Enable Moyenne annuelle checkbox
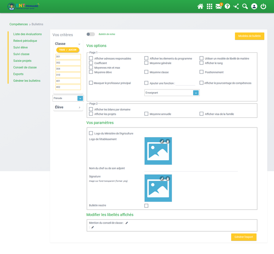274x254 pixels. pos(146,114)
